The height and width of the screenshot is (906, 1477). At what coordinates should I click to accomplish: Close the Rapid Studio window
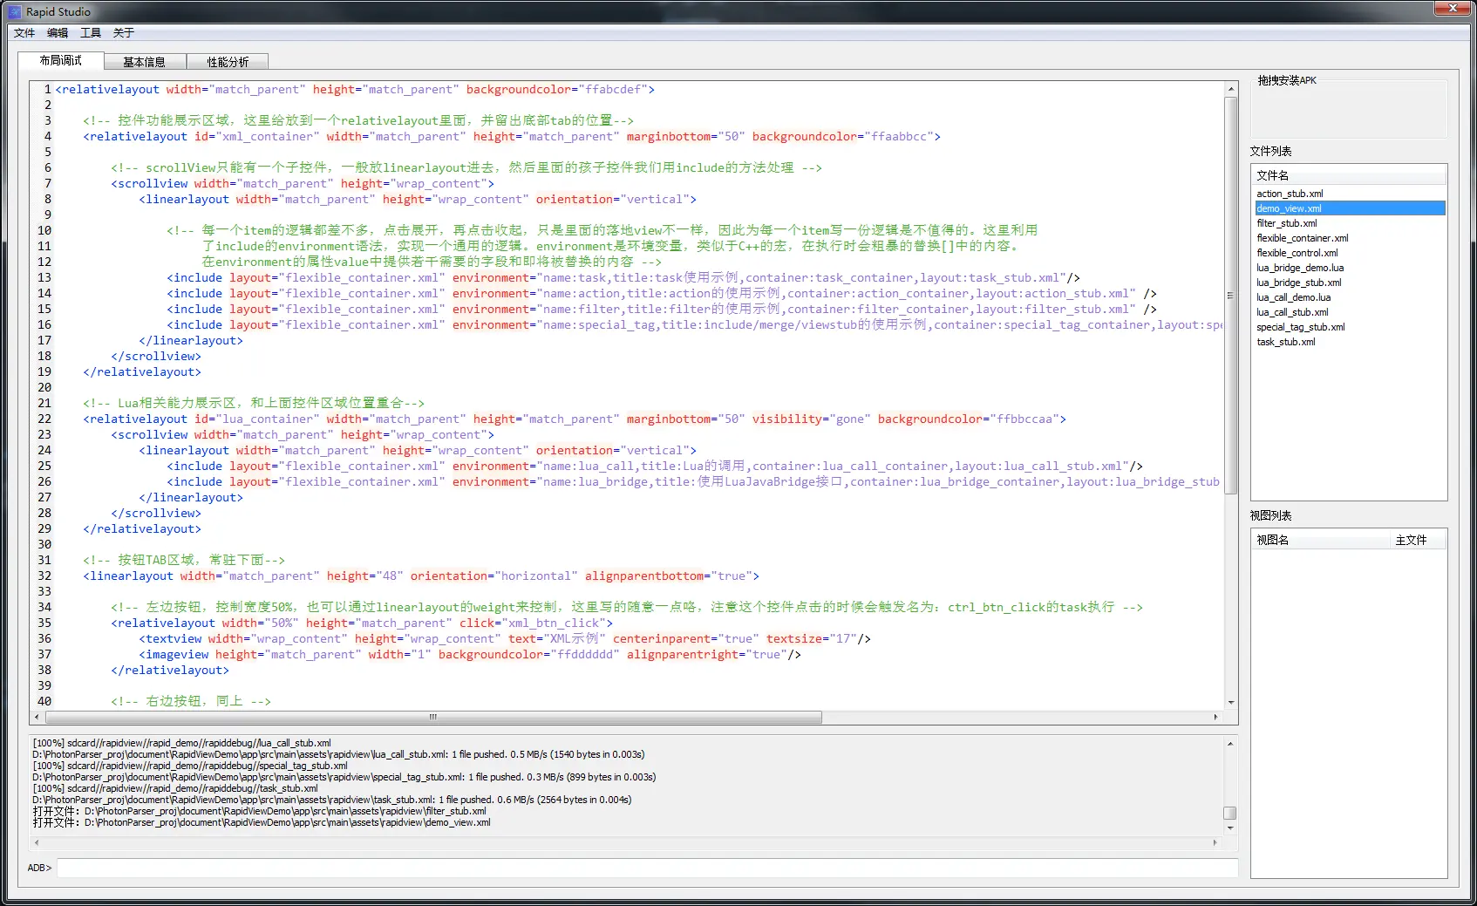pos(1453,8)
